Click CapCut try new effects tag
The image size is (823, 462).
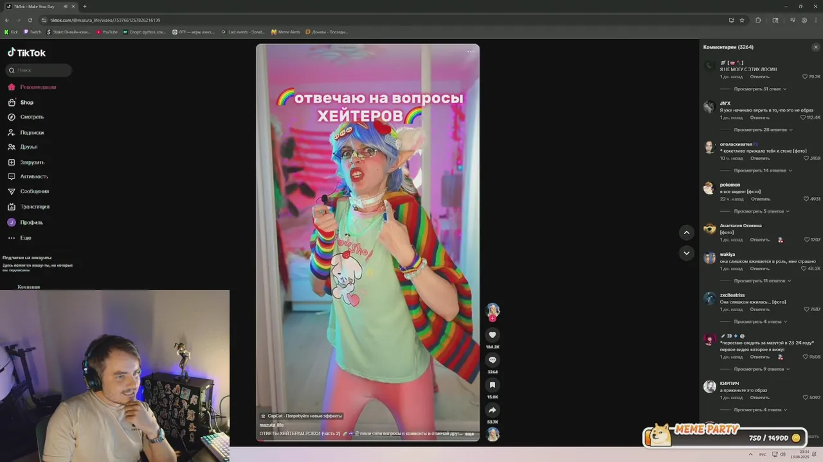tap(301, 416)
